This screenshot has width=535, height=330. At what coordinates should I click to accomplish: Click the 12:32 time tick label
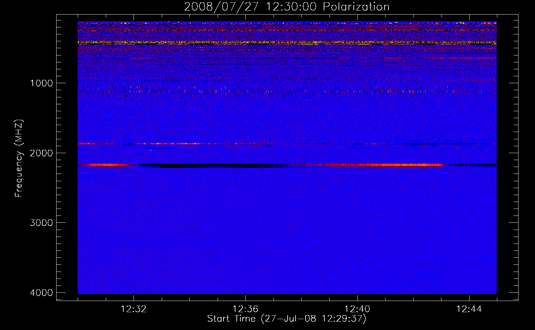(134, 309)
